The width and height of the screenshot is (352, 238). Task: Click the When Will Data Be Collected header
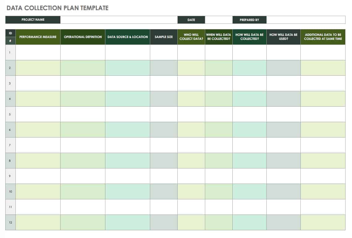click(219, 37)
